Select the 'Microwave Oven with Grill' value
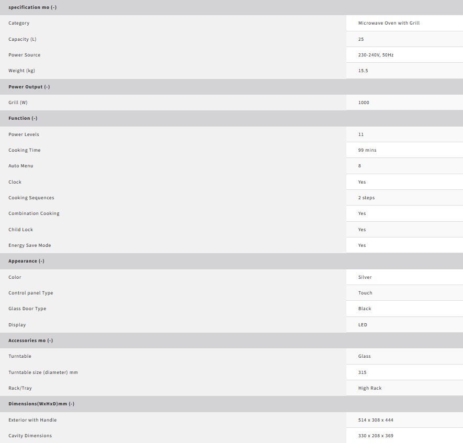The height and width of the screenshot is (443, 463). [x=389, y=23]
